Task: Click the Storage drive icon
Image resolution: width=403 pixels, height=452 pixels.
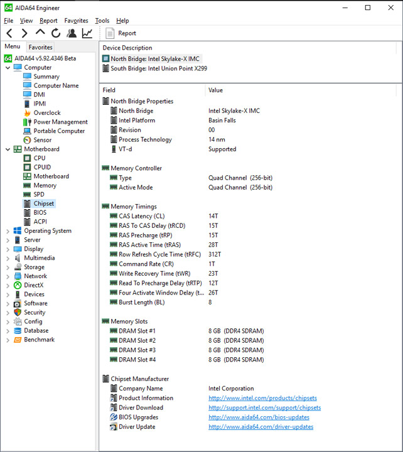Action: click(18, 267)
